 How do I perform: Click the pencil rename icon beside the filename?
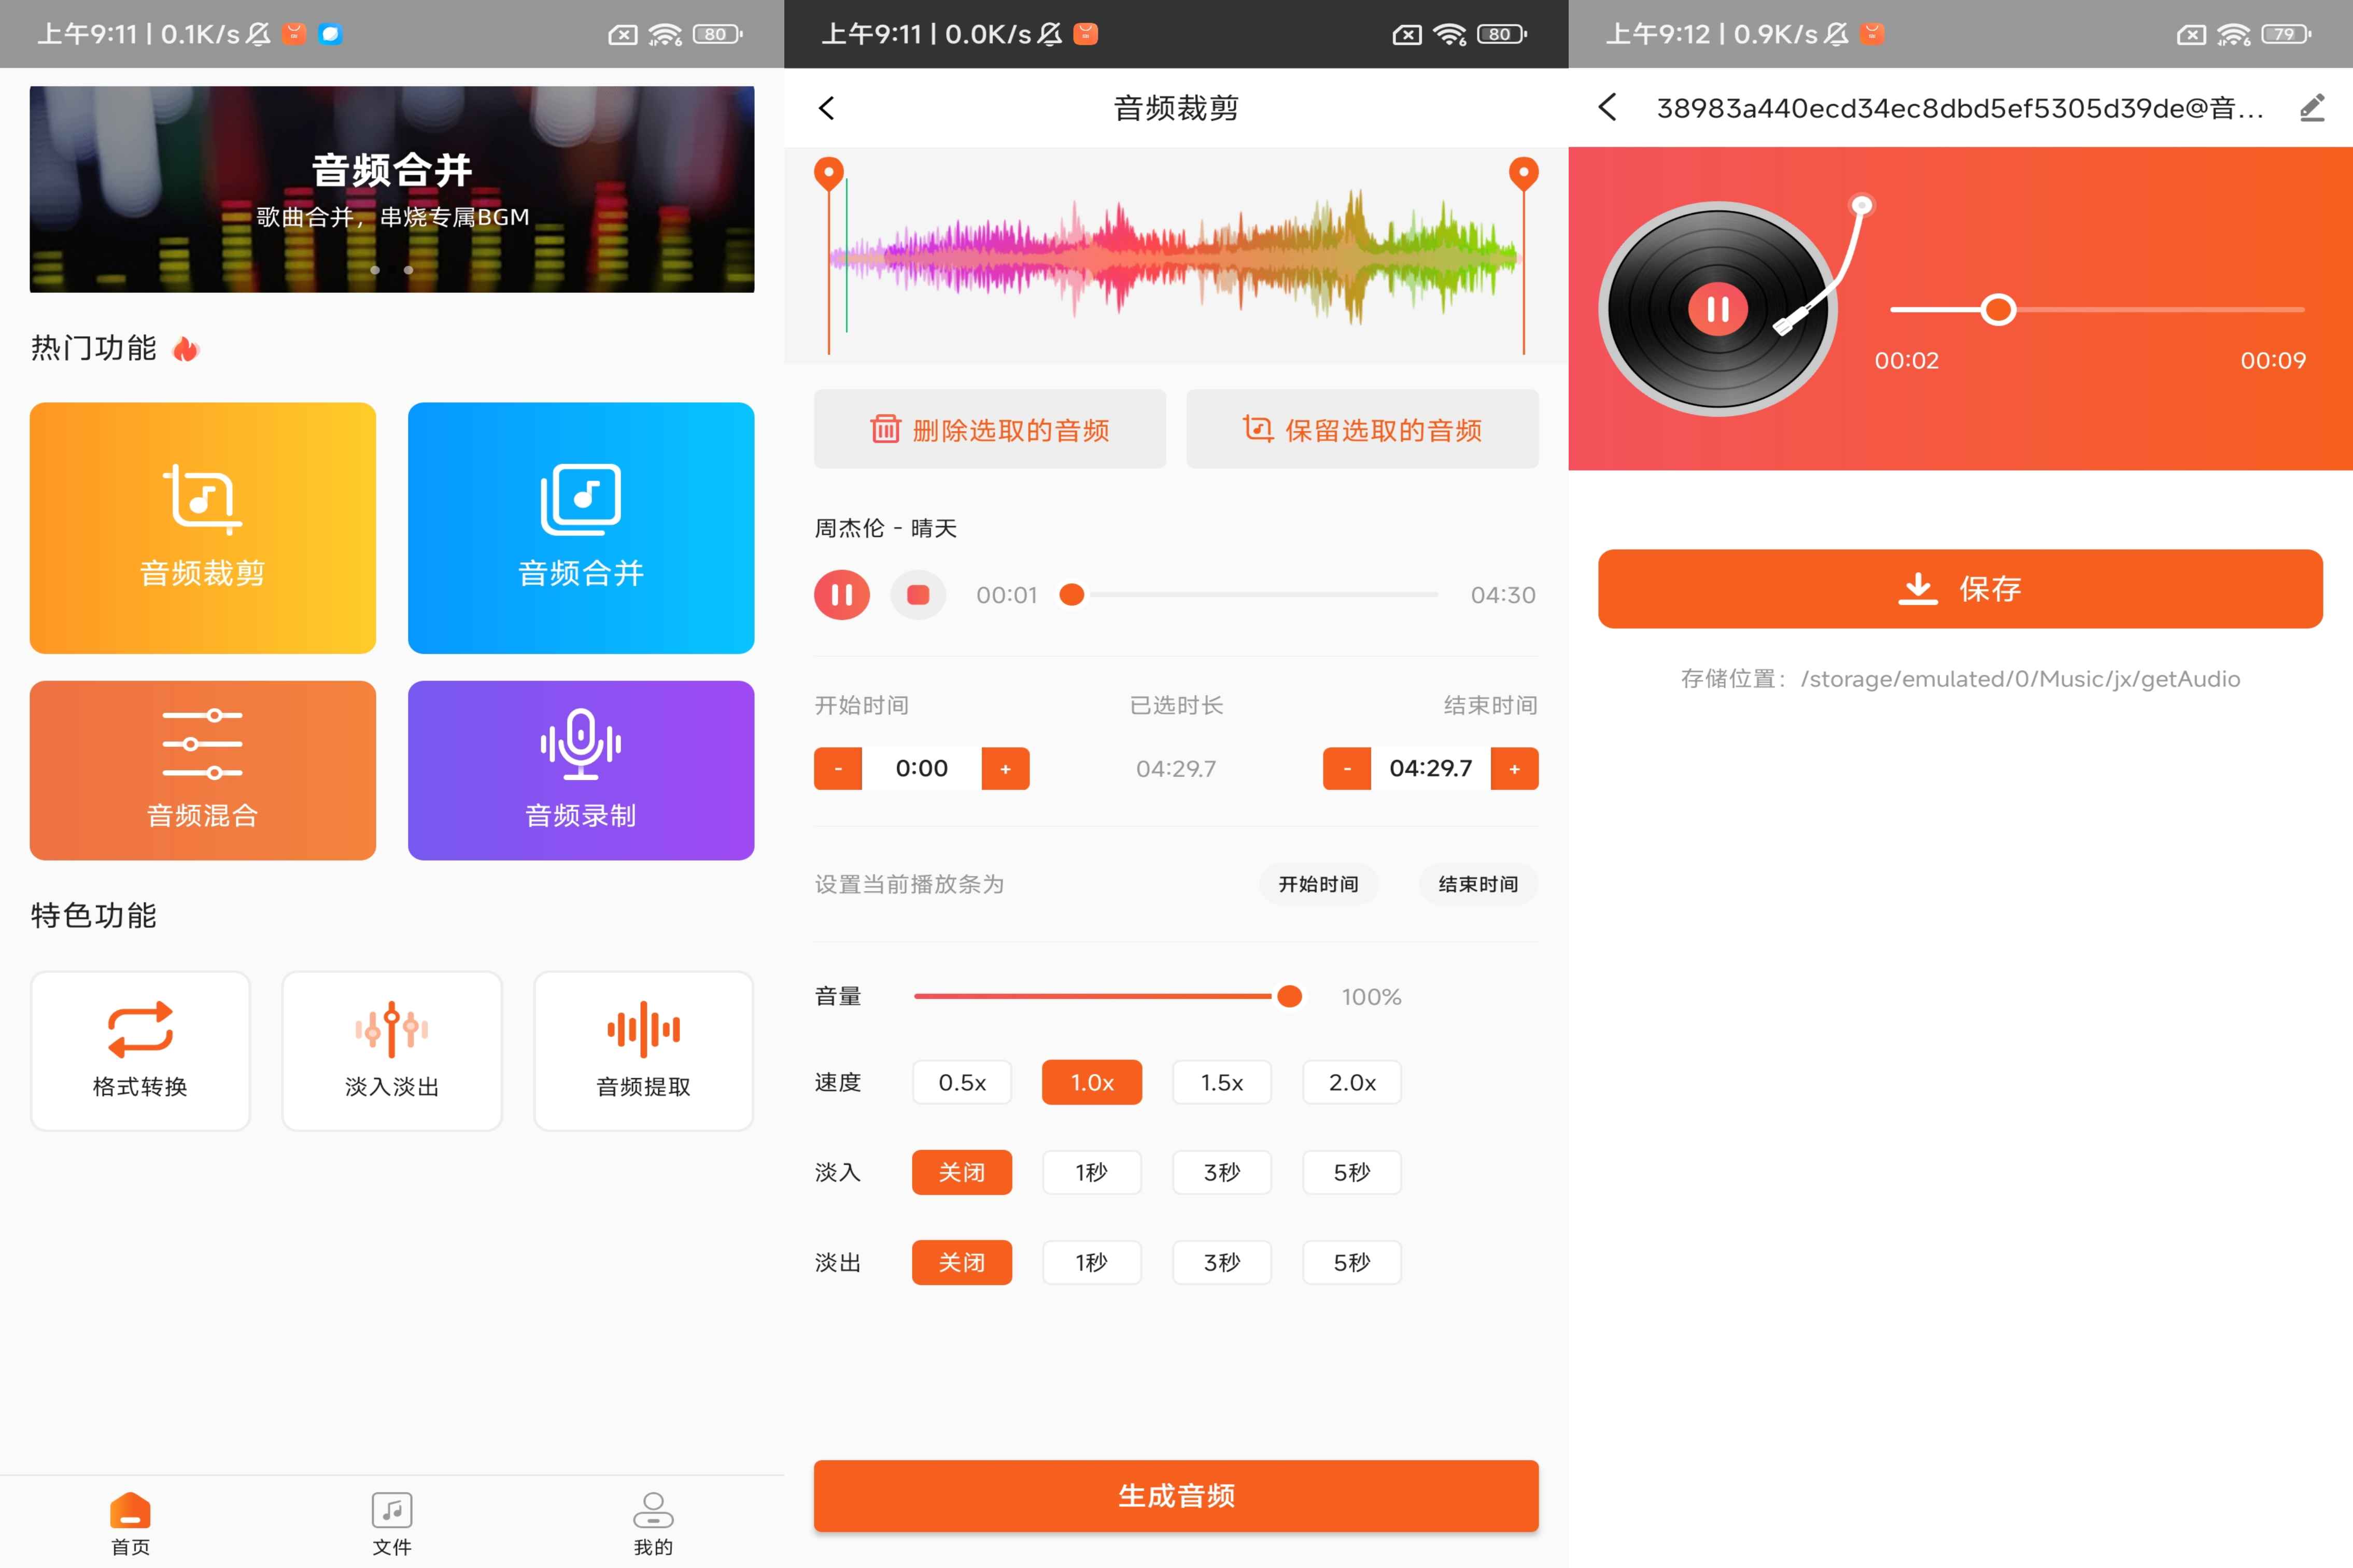pyautogui.click(x=2311, y=108)
